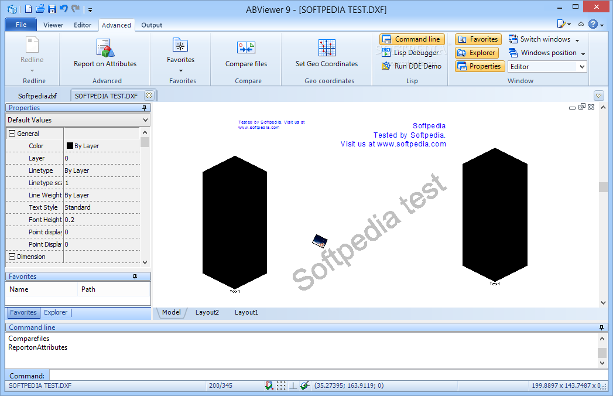Open a file via the folder icon

[40, 9]
